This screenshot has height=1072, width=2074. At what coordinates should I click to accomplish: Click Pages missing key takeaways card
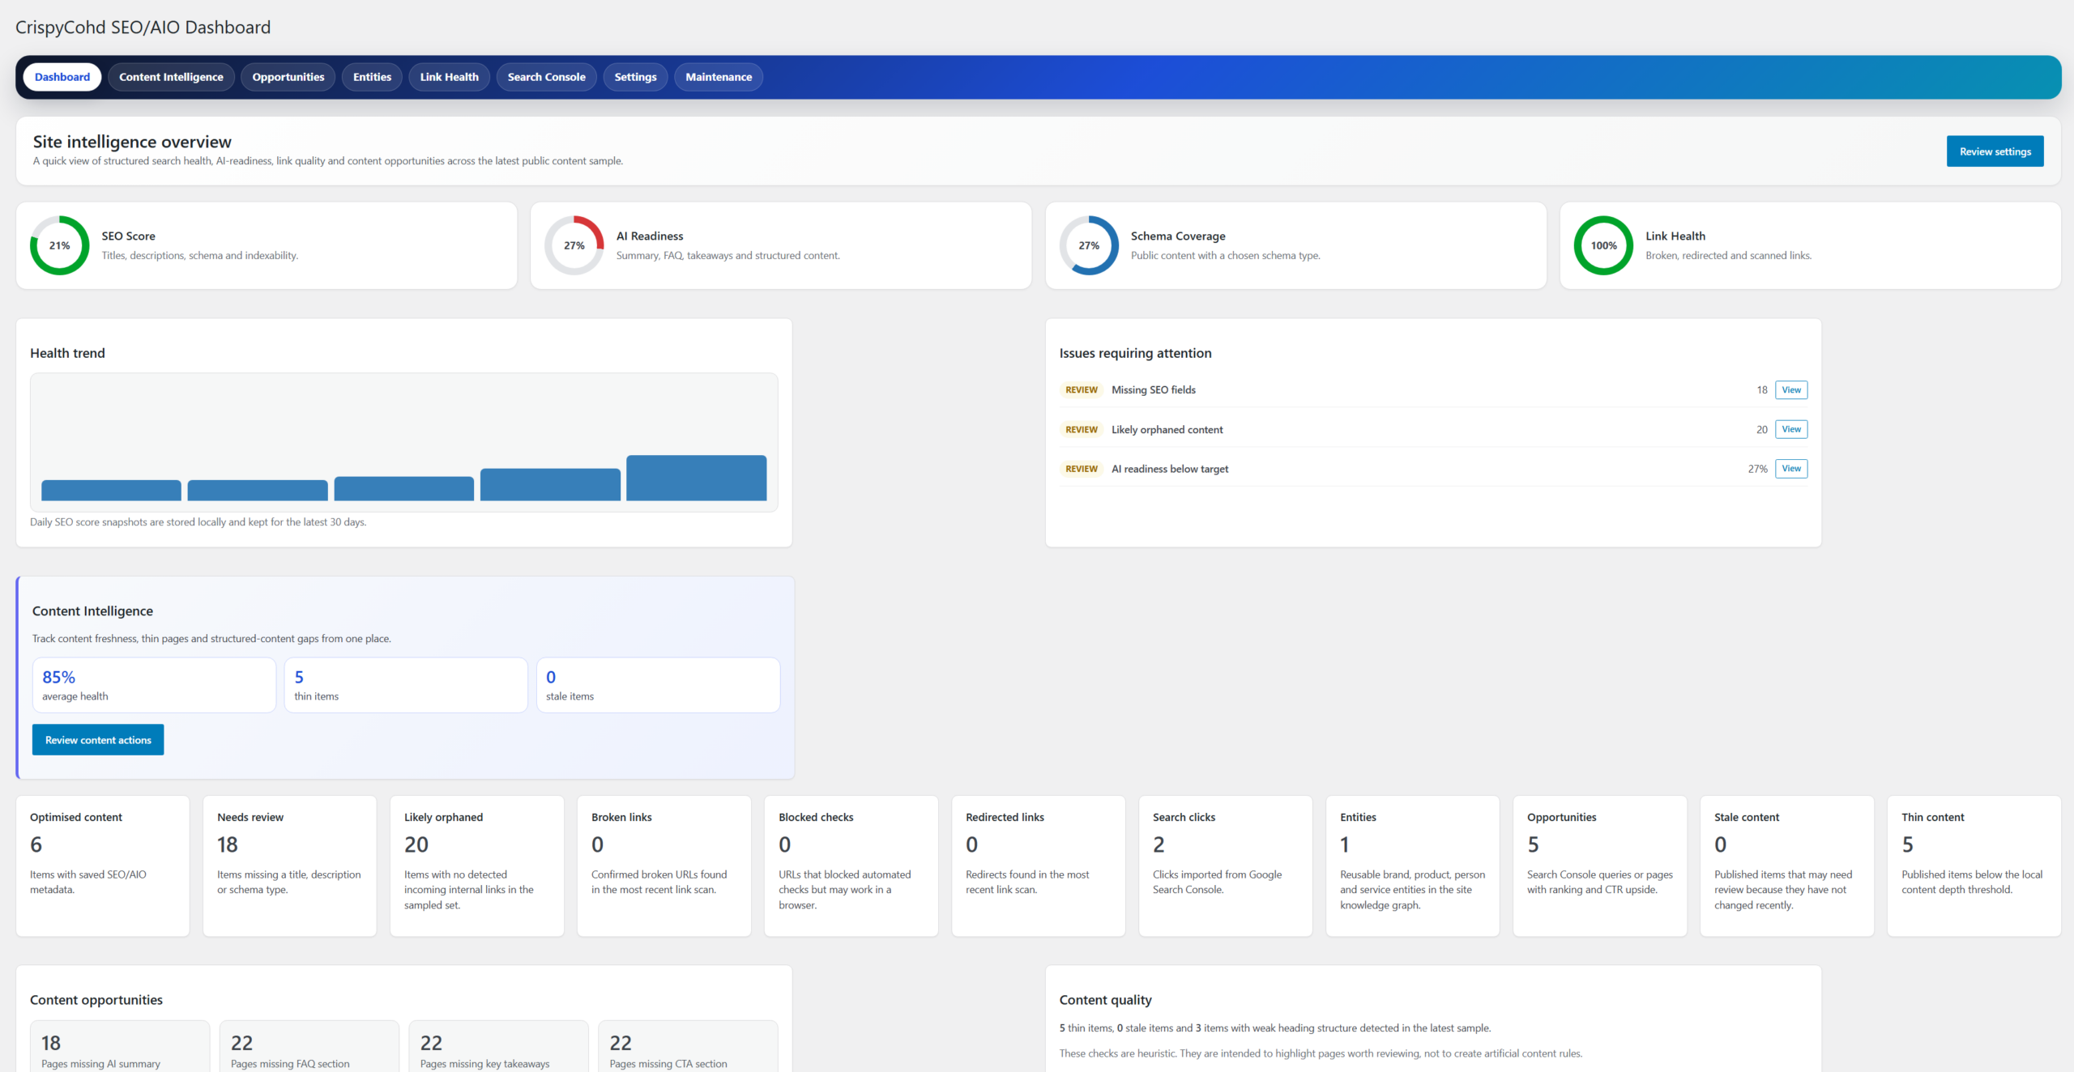pos(499,1046)
